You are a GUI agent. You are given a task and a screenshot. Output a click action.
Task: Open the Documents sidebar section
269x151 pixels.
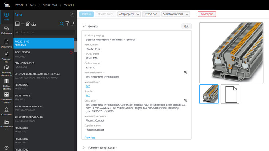click(x=7, y=44)
